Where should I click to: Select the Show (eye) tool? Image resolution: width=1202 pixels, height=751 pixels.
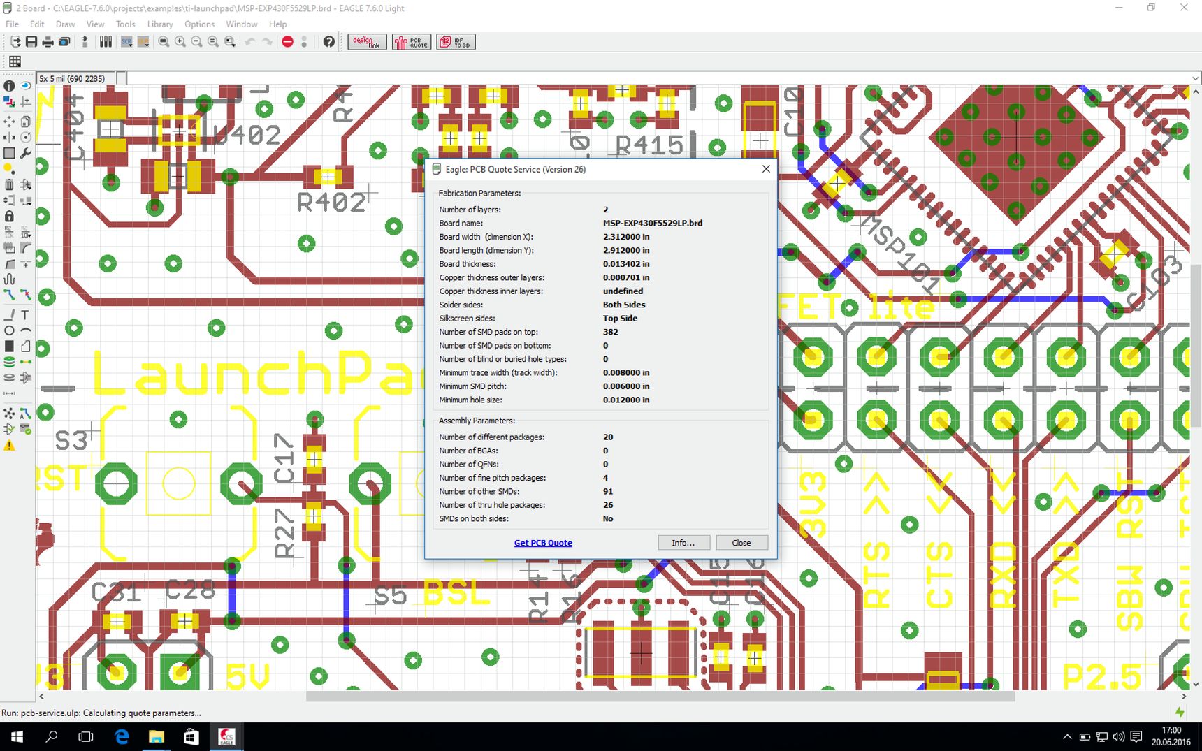tap(26, 85)
